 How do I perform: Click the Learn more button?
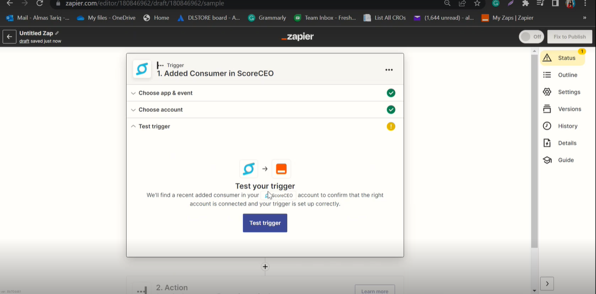(x=375, y=290)
